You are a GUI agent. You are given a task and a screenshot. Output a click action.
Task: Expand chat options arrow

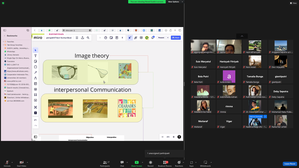[127, 162]
